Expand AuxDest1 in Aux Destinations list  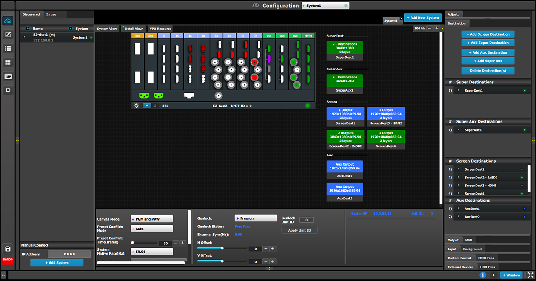click(459, 209)
